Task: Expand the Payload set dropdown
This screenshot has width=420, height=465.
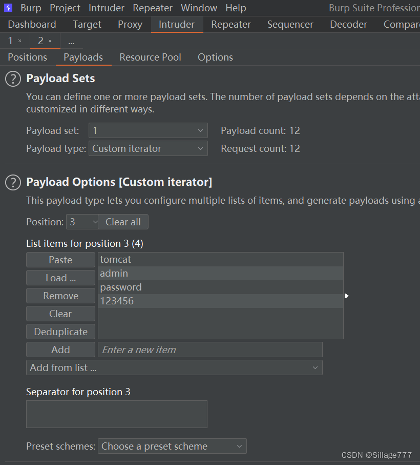Action: pyautogui.click(x=148, y=130)
